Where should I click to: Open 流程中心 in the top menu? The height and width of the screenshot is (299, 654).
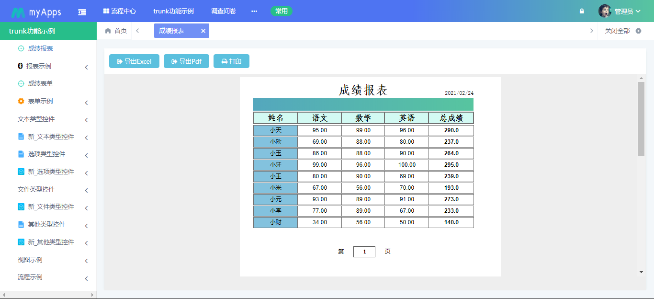tap(119, 11)
